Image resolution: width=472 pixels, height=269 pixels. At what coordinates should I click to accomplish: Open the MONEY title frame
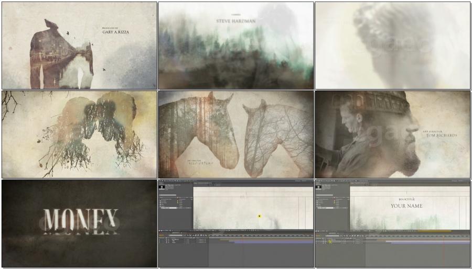coord(79,223)
